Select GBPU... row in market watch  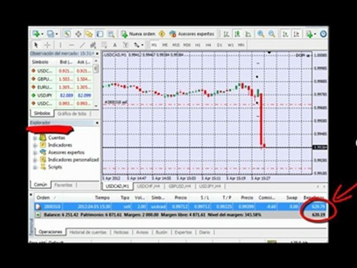62,79
